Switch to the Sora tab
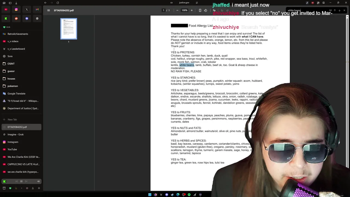 coord(21,56)
